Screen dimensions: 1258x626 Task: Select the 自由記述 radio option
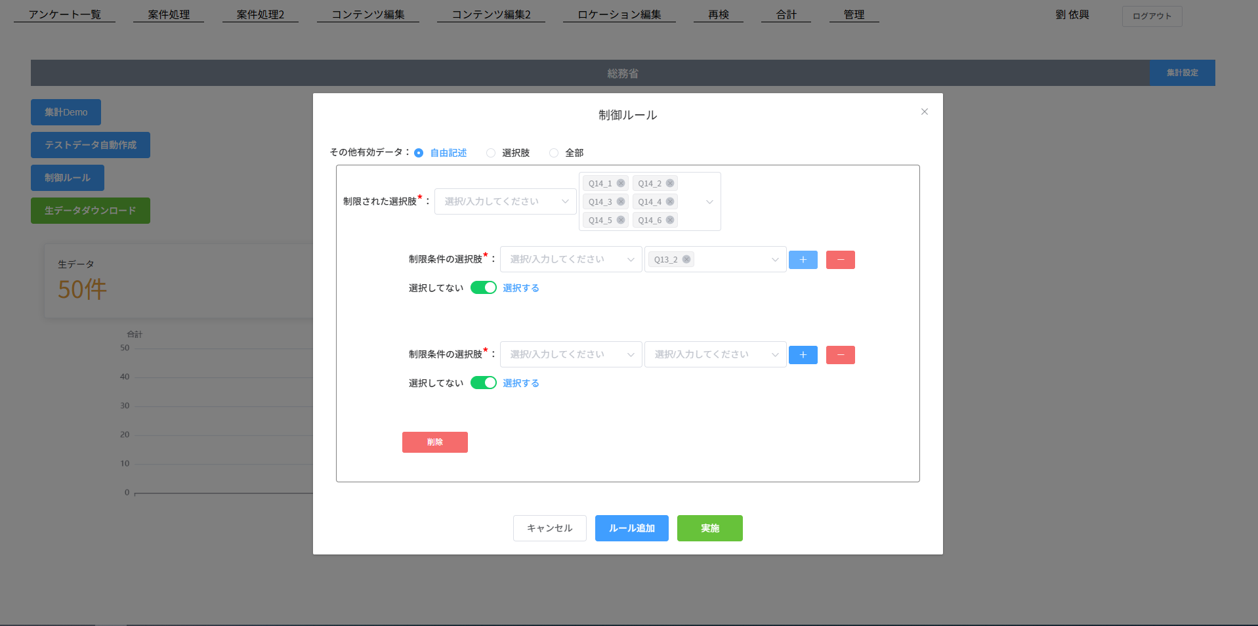[x=419, y=153]
